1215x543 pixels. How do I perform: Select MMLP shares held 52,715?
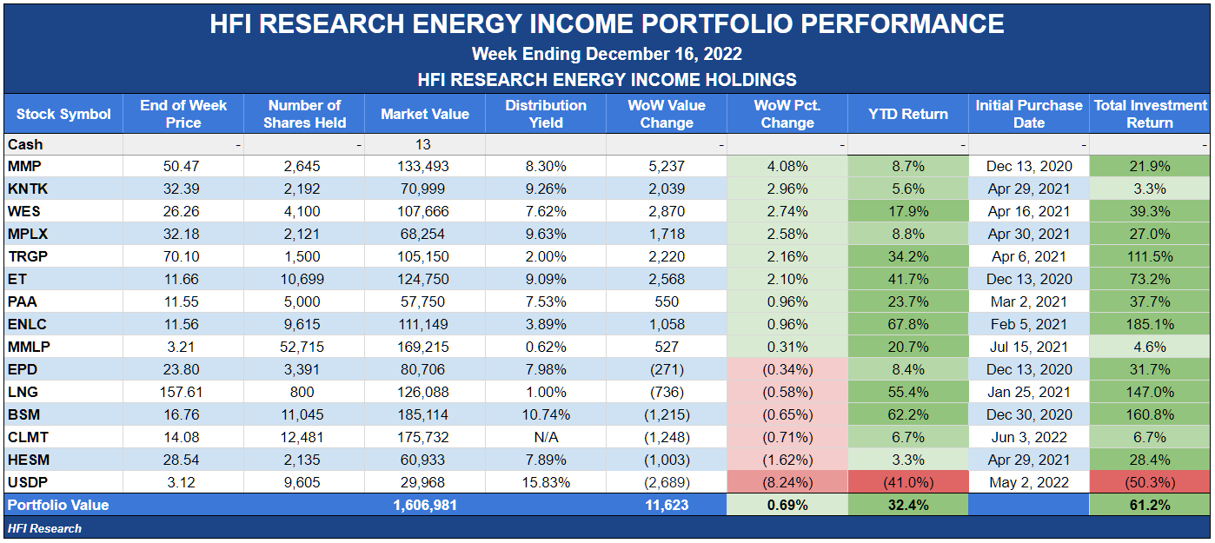[304, 347]
